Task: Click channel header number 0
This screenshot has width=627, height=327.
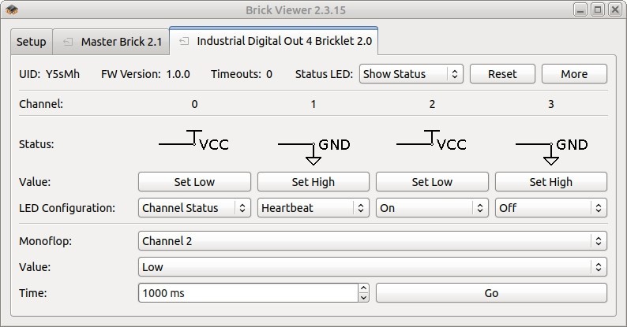Action: click(194, 104)
